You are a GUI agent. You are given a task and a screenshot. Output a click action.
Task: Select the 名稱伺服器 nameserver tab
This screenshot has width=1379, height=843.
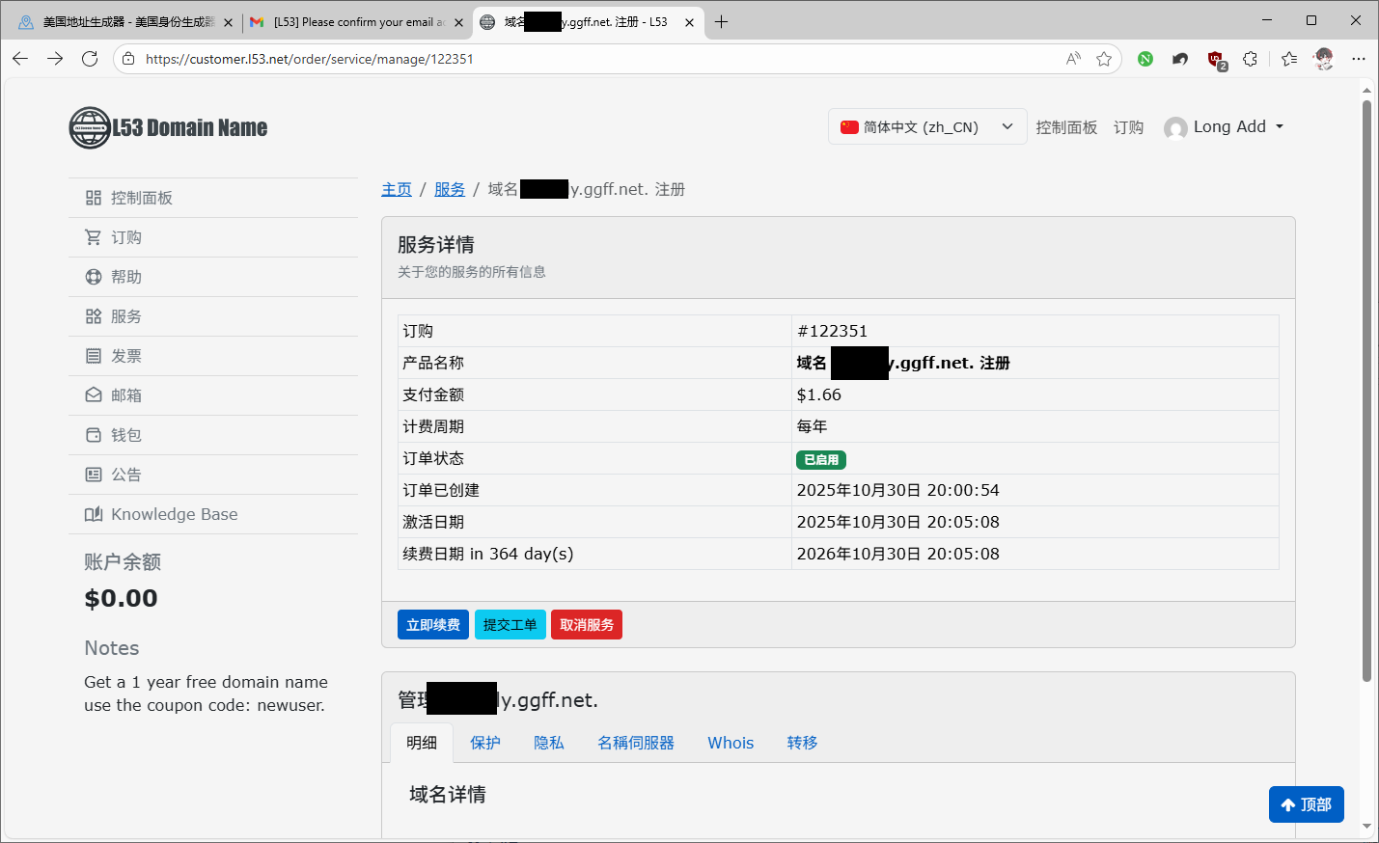(635, 743)
